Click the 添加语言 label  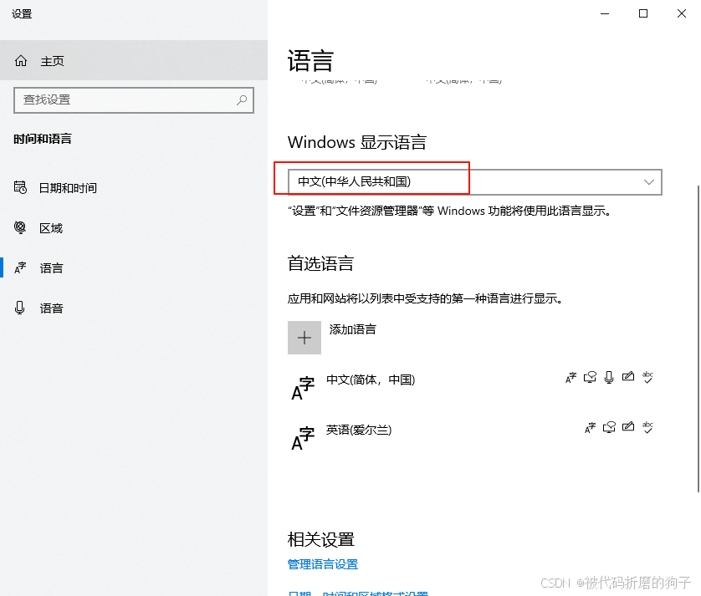point(353,329)
